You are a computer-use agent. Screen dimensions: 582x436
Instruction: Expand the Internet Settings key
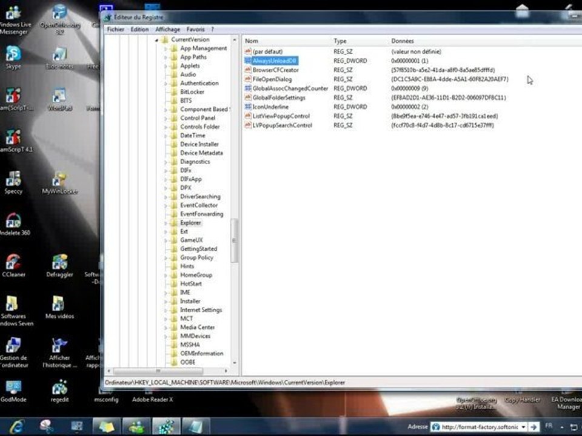[x=166, y=310]
